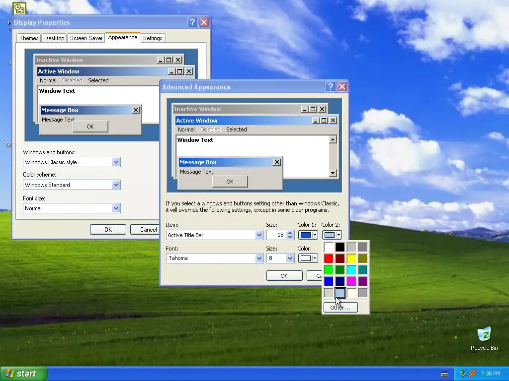Increase the item Size spinner value

290,233
